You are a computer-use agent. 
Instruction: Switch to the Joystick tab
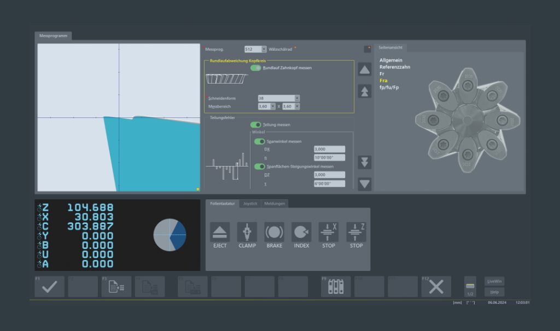(250, 204)
